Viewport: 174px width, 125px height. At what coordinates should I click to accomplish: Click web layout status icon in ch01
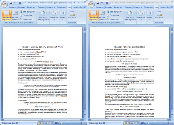[46, 123]
